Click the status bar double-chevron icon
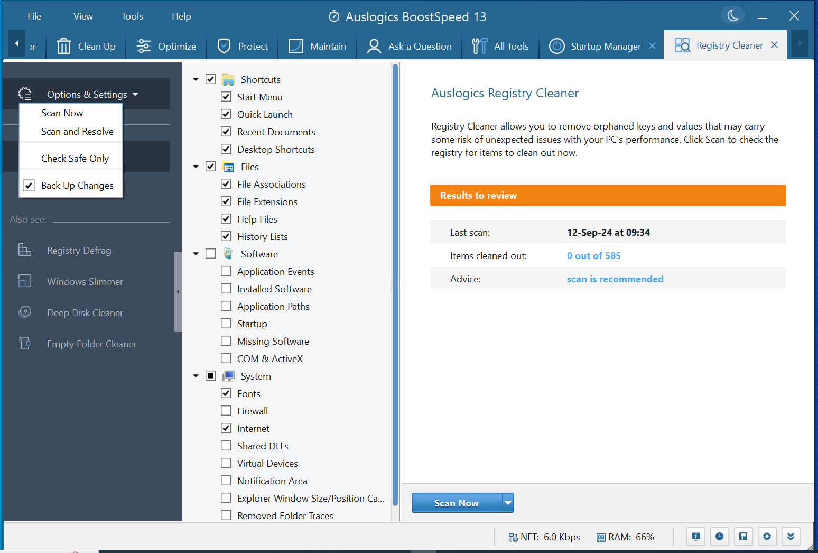Image resolution: width=818 pixels, height=553 pixels. [791, 537]
